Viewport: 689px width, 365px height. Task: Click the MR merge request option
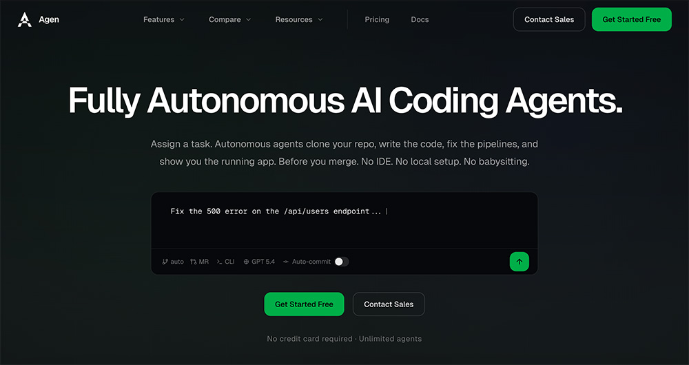(199, 262)
